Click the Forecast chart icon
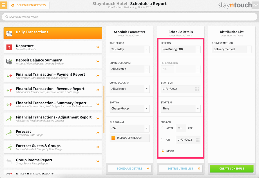Image resolution: width=259 pixels, height=178 pixels. tap(9, 133)
